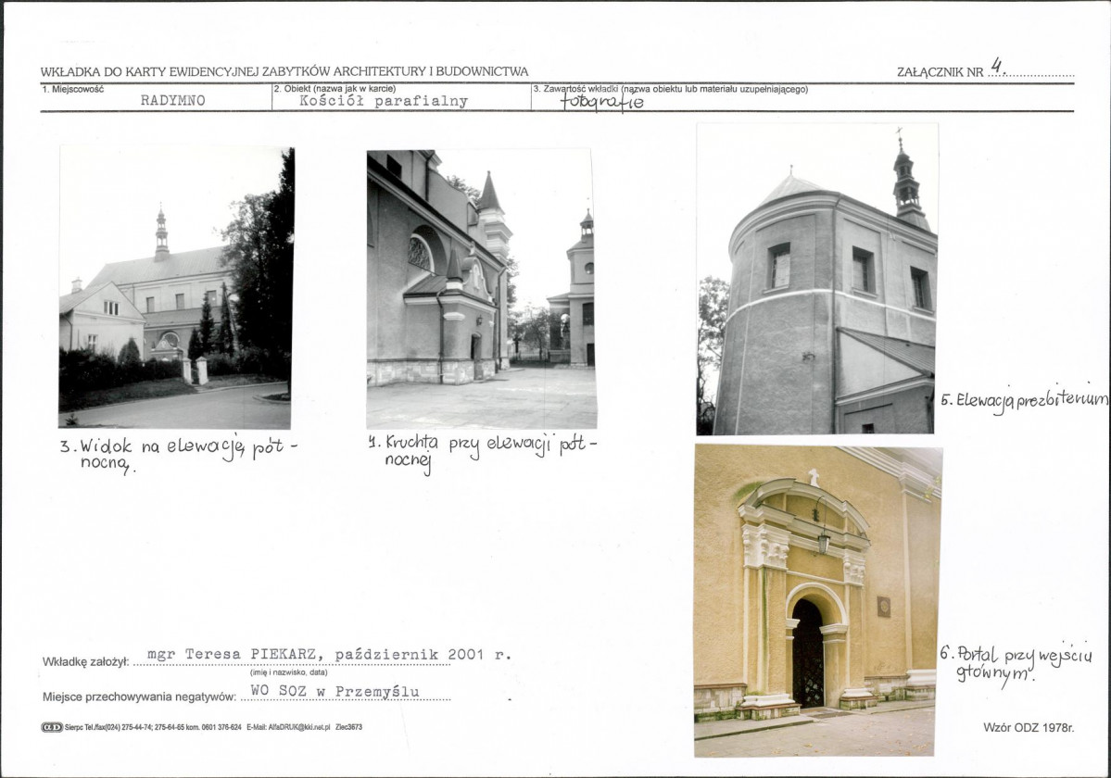The image size is (1111, 778).
Task: Click the object value 'Kościół parafialny'
Action: tap(384, 101)
